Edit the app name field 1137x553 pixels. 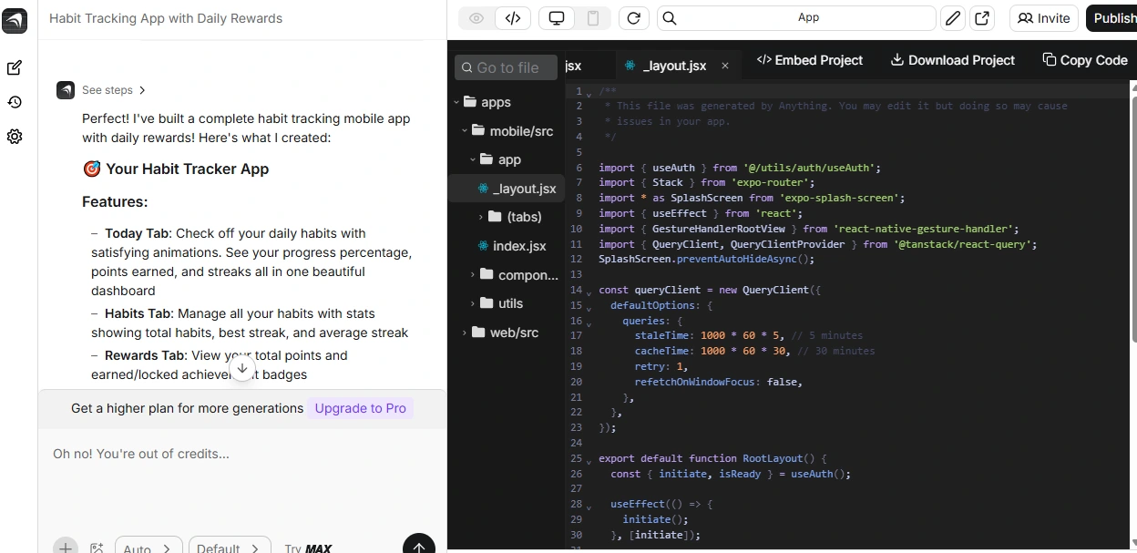tap(953, 17)
